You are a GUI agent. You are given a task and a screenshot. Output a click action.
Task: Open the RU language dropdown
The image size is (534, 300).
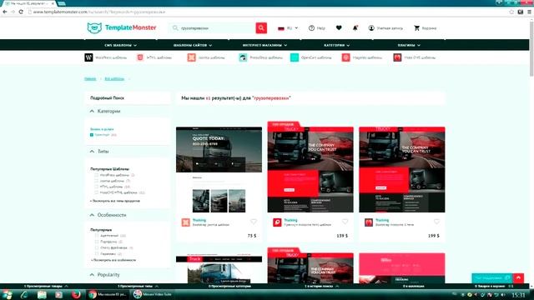coord(288,27)
